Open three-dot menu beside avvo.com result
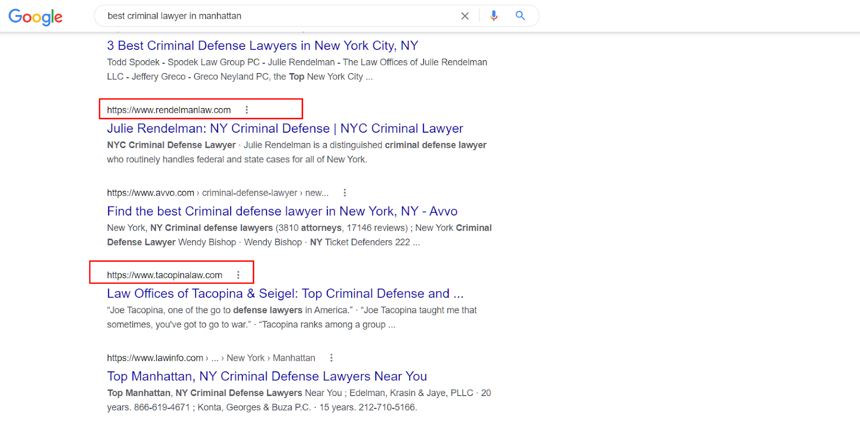 coord(345,192)
